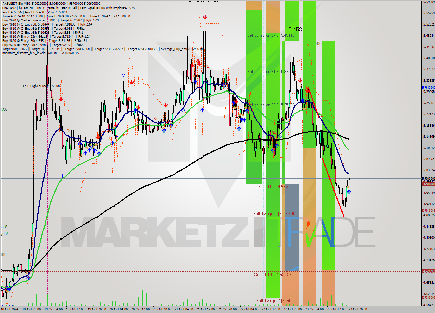The image size is (435, 313).
Task: Click the red 4.69592 price axis tag
Action: click(428, 271)
